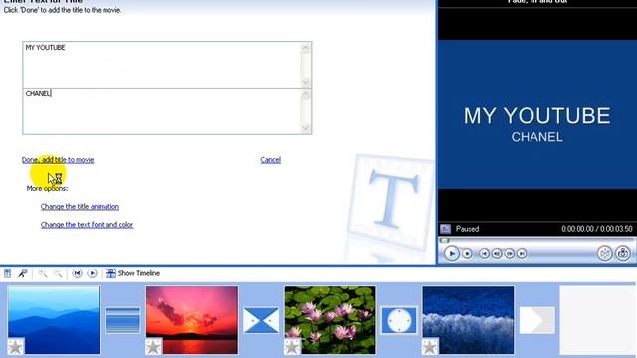Image resolution: width=637 pixels, height=358 pixels.
Task: Click the preview monitor seek bar
Action: point(536,241)
